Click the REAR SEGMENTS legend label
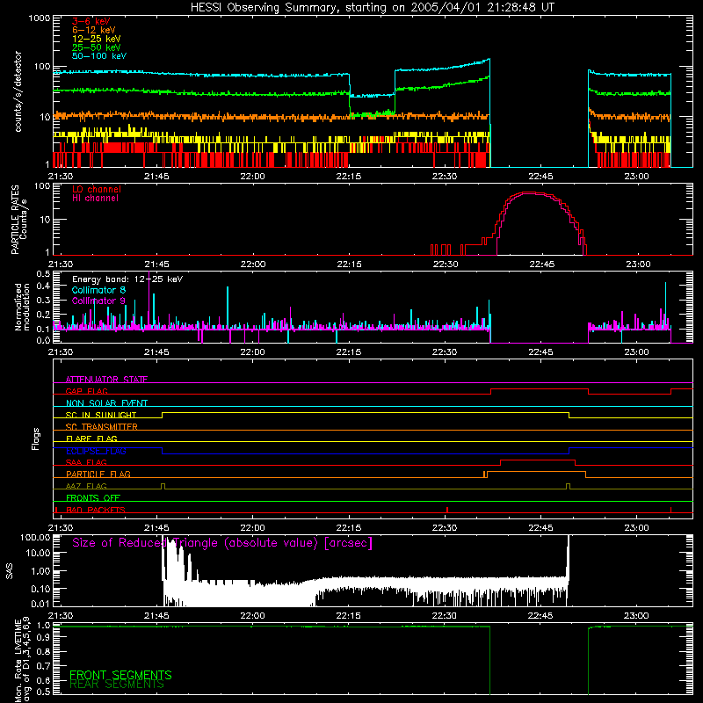Image resolution: width=703 pixels, height=703 pixels. tap(117, 685)
